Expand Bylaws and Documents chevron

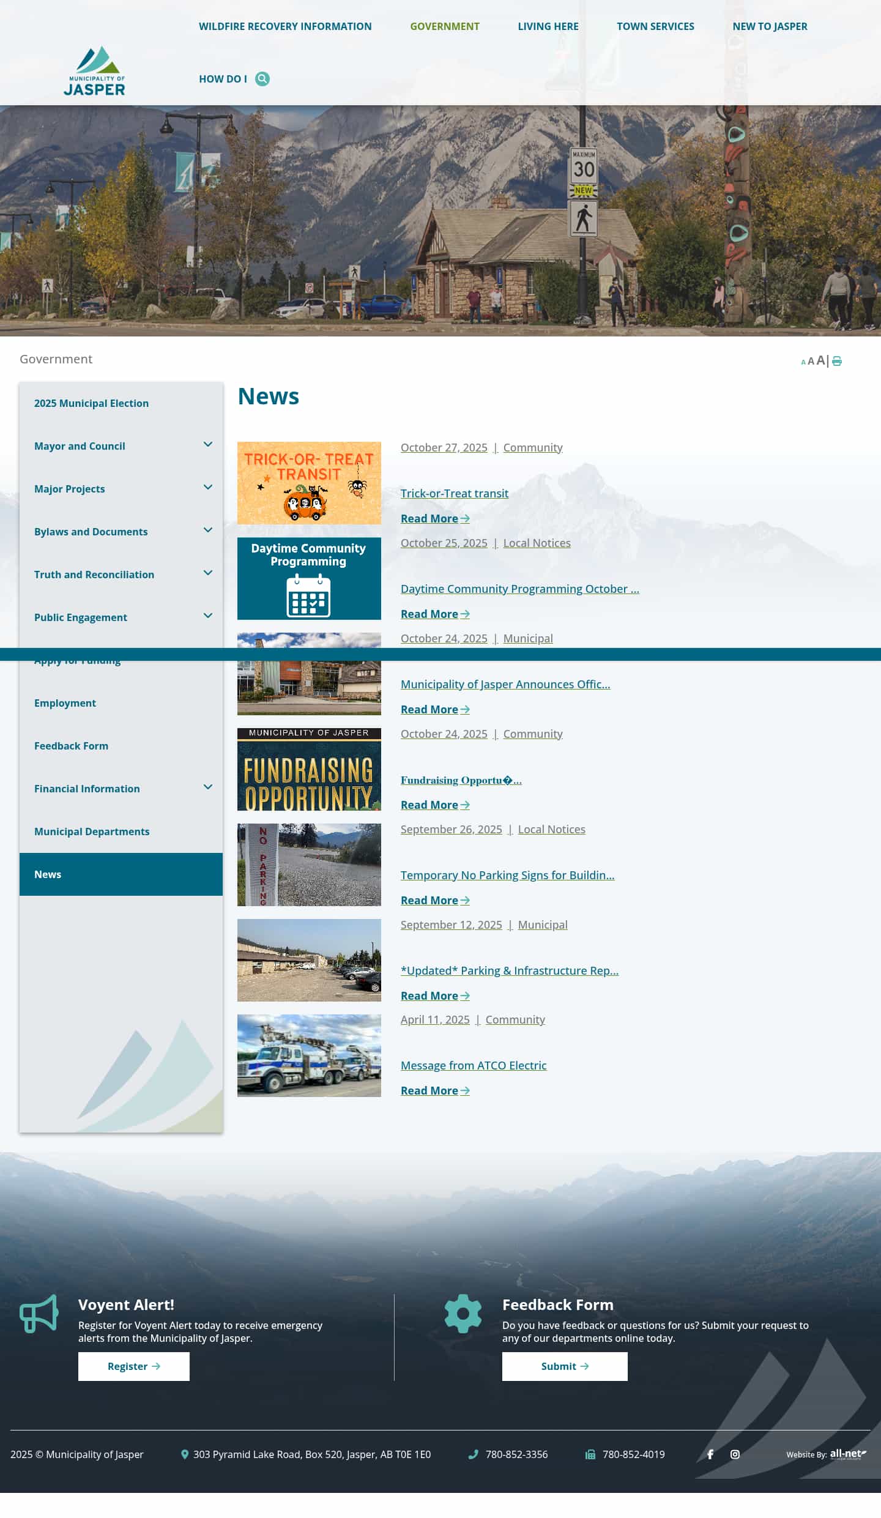(x=208, y=530)
